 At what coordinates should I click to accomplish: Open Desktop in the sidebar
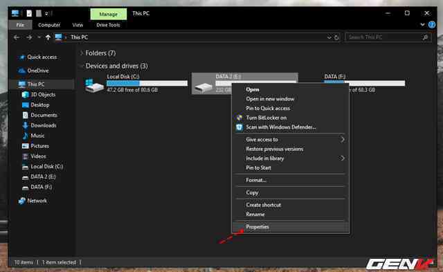tap(40, 105)
